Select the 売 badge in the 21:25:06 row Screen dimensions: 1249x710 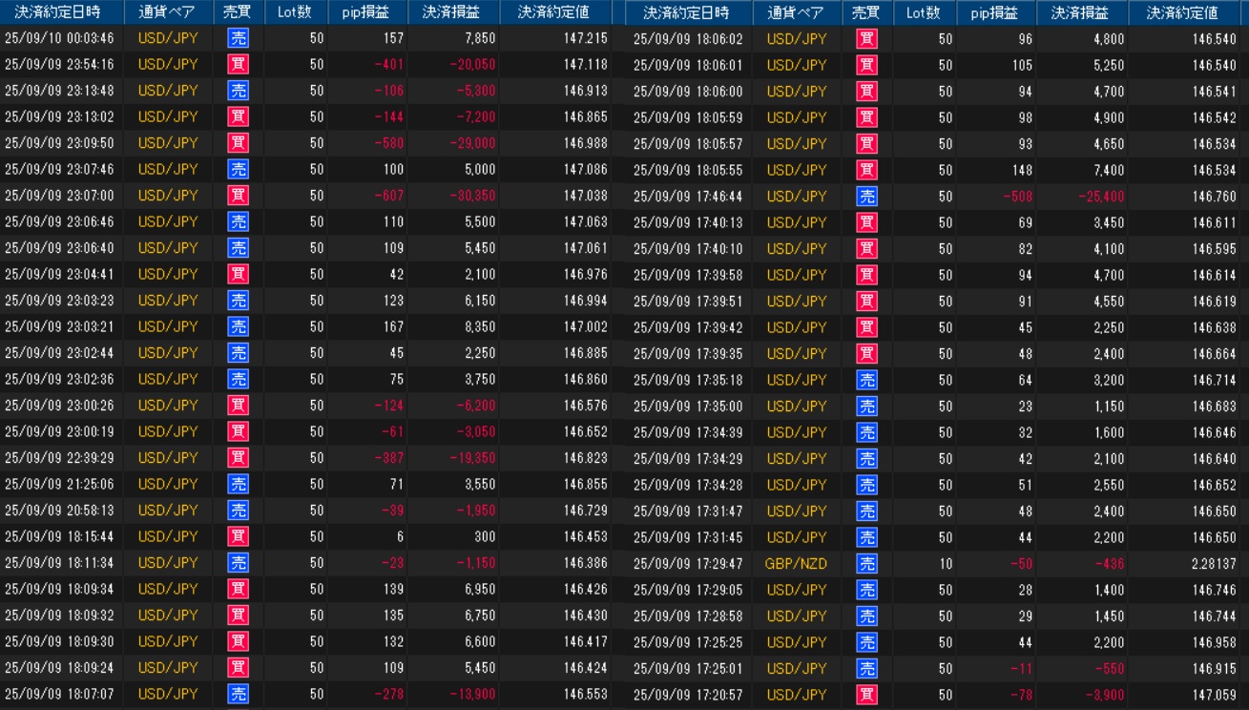[238, 484]
